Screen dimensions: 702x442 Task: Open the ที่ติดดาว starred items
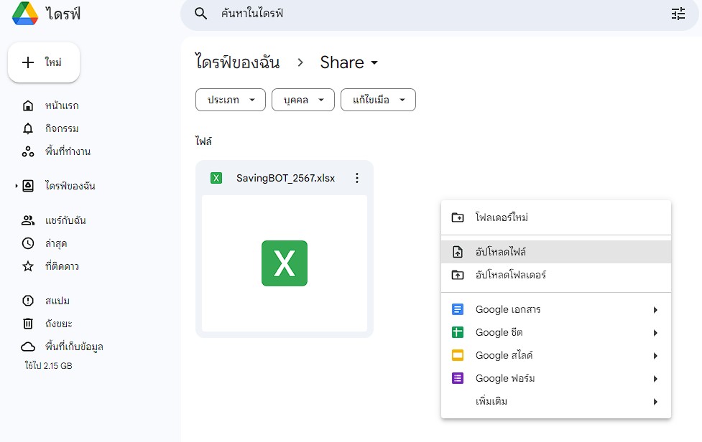coord(61,266)
